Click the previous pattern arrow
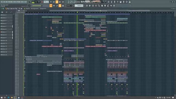This screenshot has width=176, height=99. click(74, 5)
